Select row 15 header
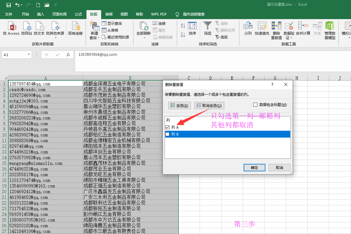Screen dimensions: 351x234 4,163
